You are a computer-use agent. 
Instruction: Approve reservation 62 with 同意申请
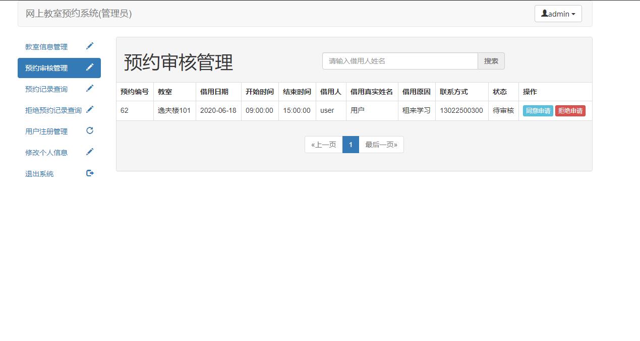click(537, 110)
